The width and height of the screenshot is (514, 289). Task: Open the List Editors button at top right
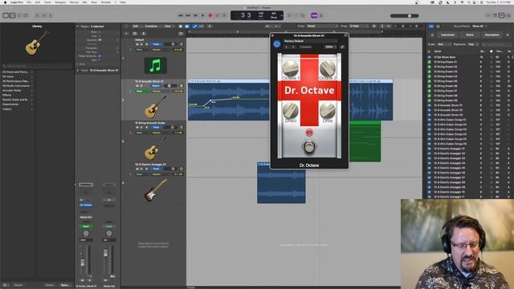(488, 15)
